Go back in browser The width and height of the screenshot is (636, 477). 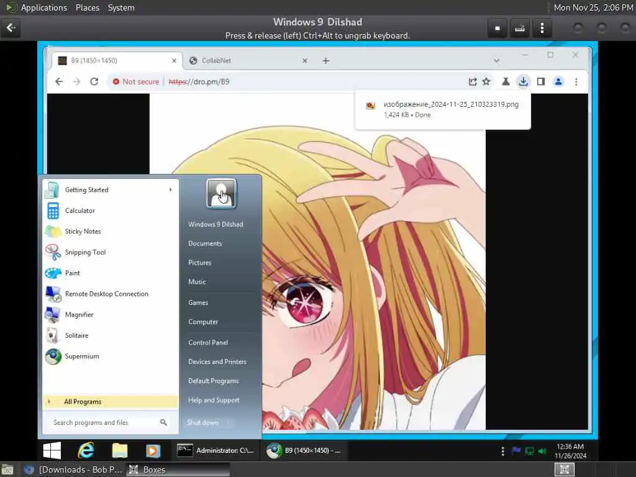tap(59, 81)
